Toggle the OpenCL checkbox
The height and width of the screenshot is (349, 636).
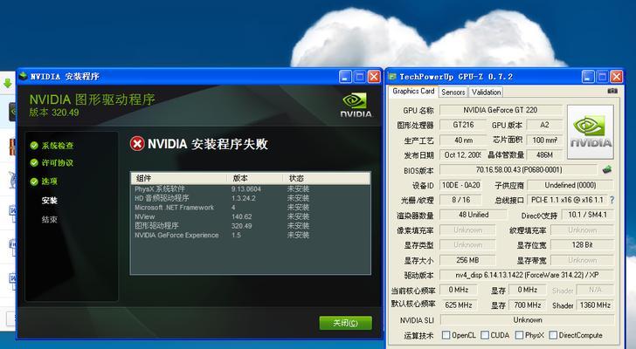[x=446, y=335]
